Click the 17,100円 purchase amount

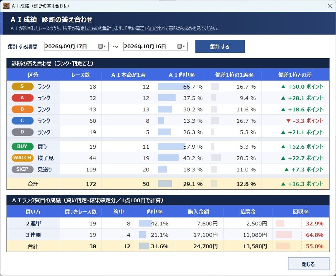point(206,235)
